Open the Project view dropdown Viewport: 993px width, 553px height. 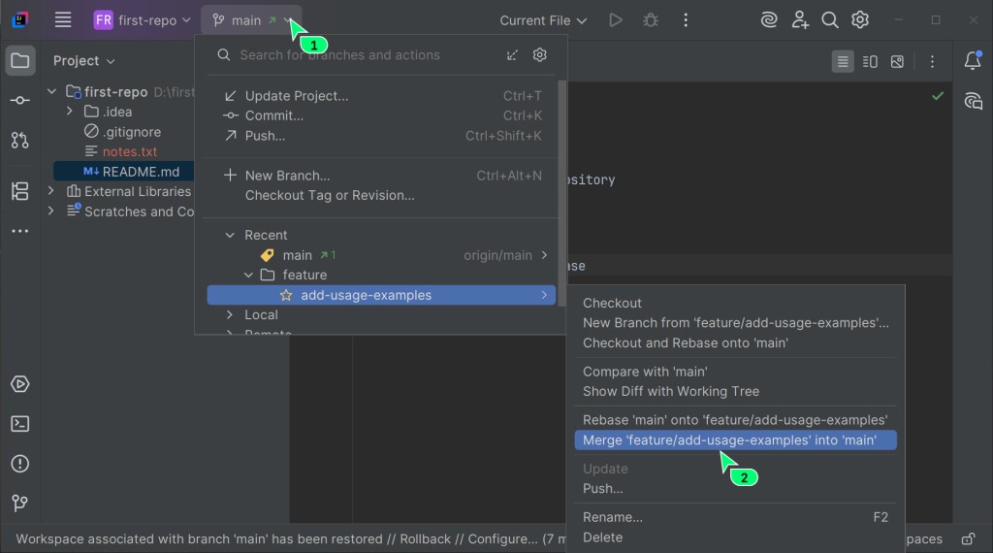[x=83, y=61]
